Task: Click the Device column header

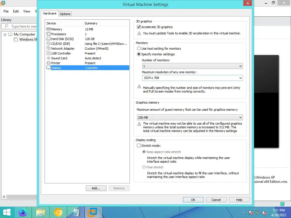Action: (x=64, y=23)
